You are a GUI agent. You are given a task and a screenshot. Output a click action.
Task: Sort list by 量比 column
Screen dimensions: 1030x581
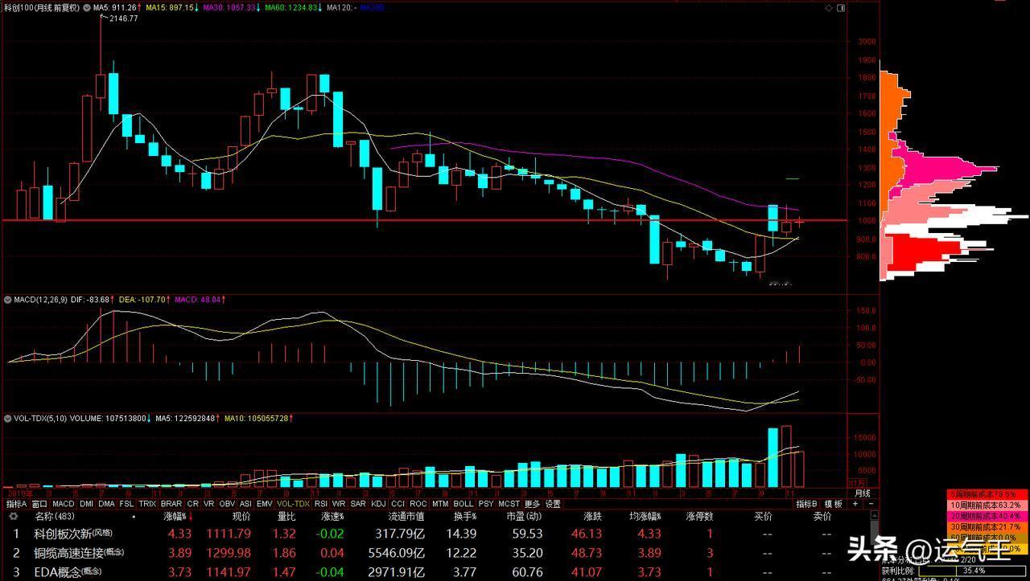click(x=286, y=516)
